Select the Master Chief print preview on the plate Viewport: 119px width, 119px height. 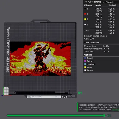(x=40, y=59)
